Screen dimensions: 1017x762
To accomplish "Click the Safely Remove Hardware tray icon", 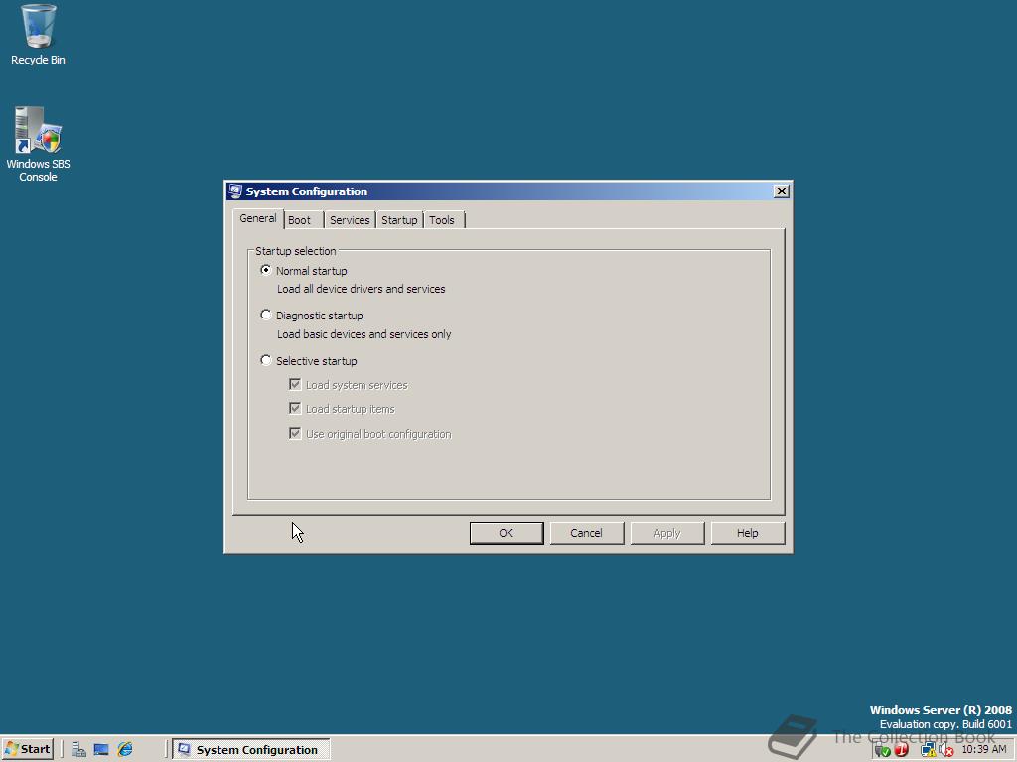I will pos(882,750).
